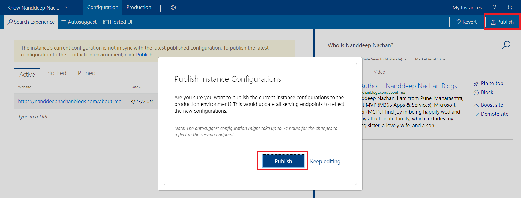This screenshot has height=198, width=521.
Task: Switch to the Production tab
Action: click(x=139, y=7)
